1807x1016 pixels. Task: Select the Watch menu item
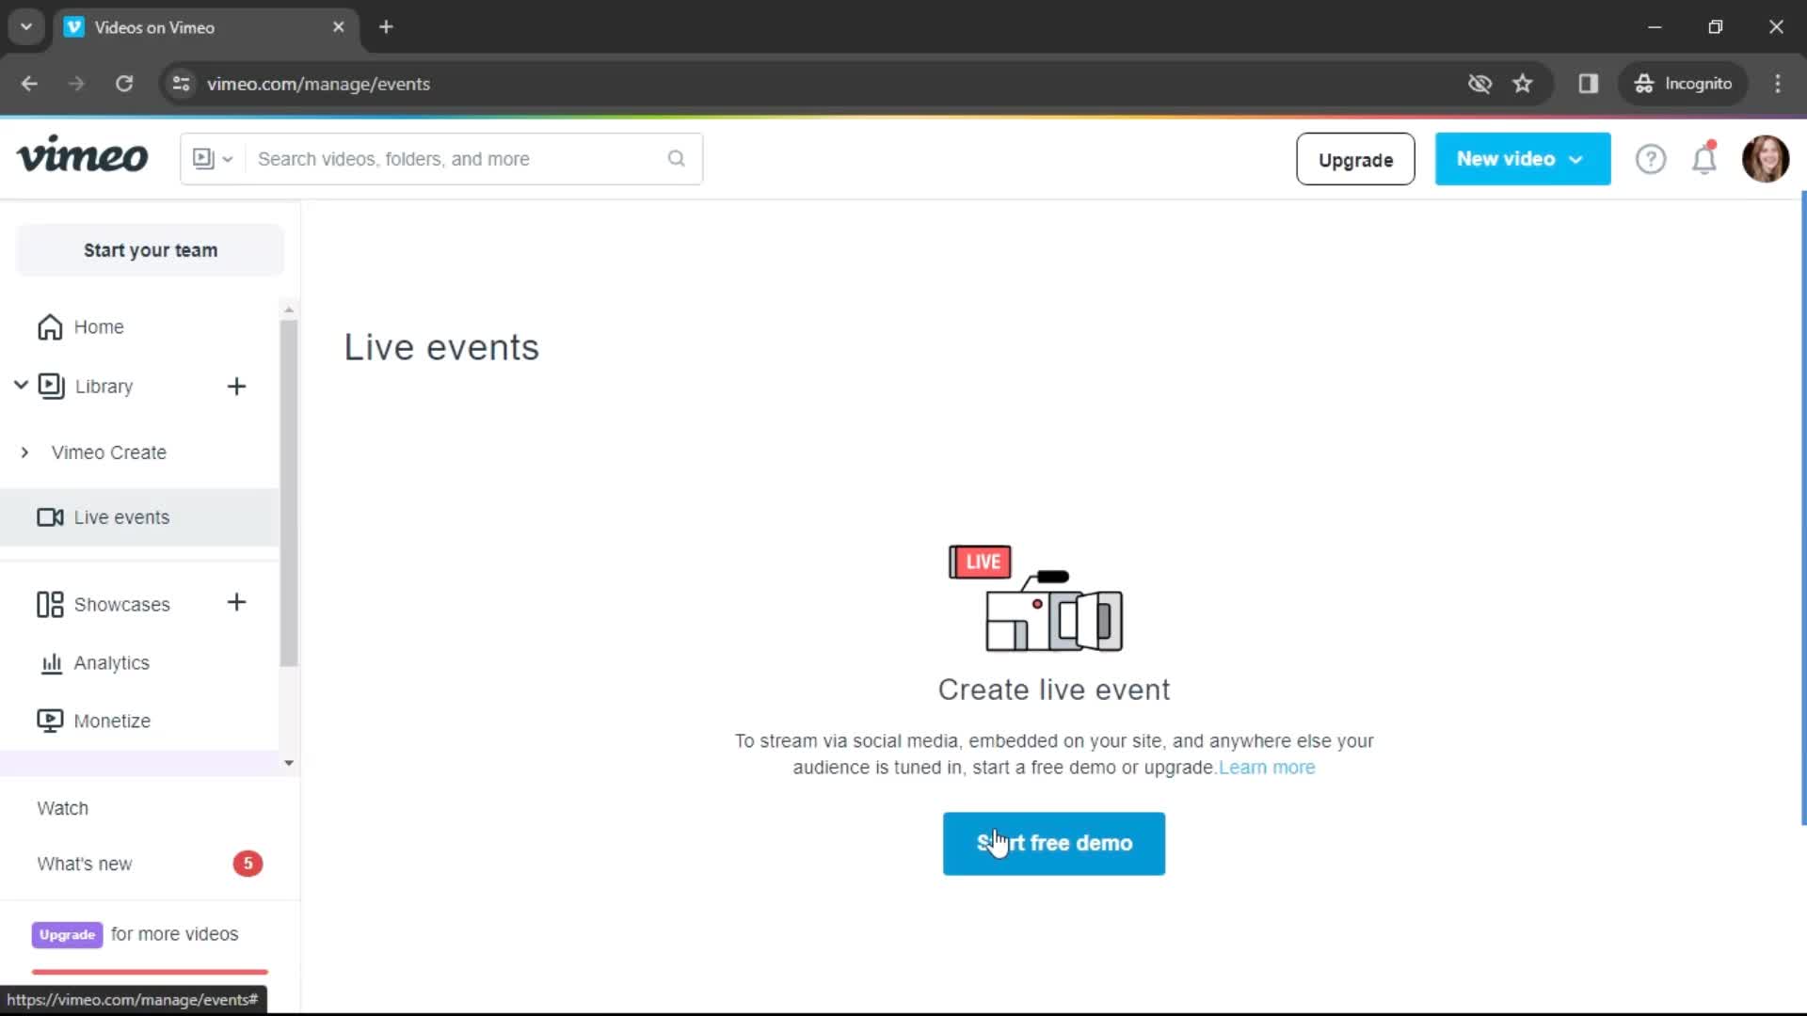tap(62, 807)
